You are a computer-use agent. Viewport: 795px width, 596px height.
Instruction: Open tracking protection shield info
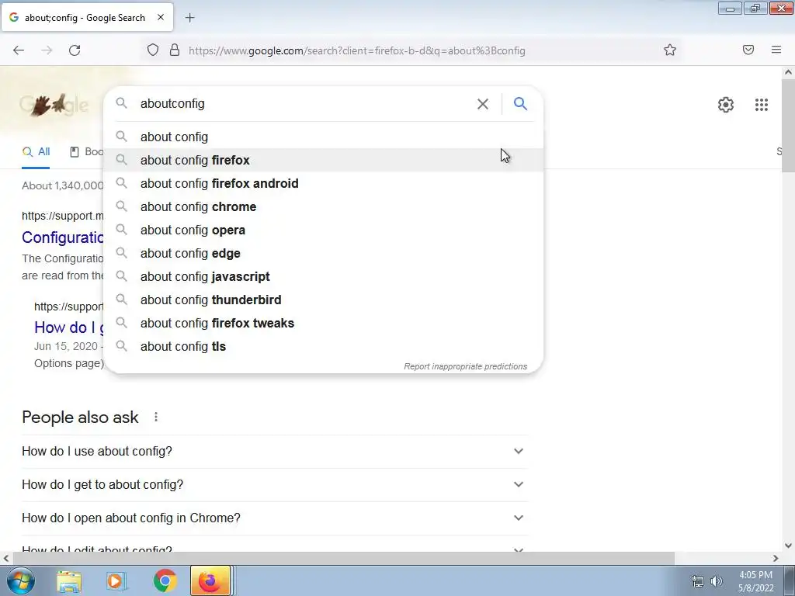(x=153, y=50)
